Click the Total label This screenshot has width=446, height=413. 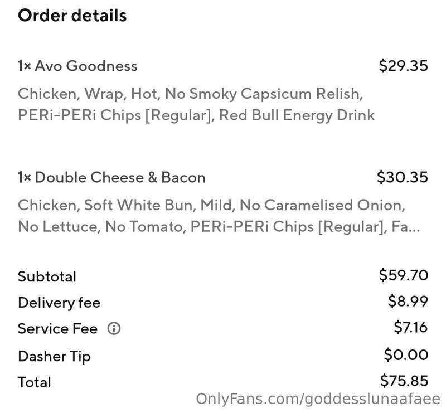(35, 382)
